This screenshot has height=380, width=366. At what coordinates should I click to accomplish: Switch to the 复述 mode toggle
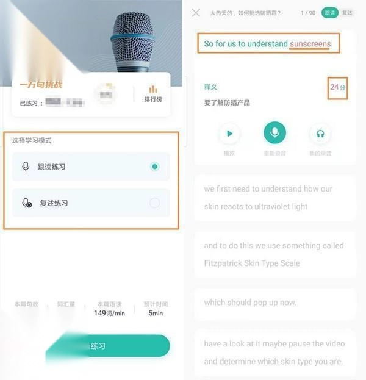[x=347, y=13]
